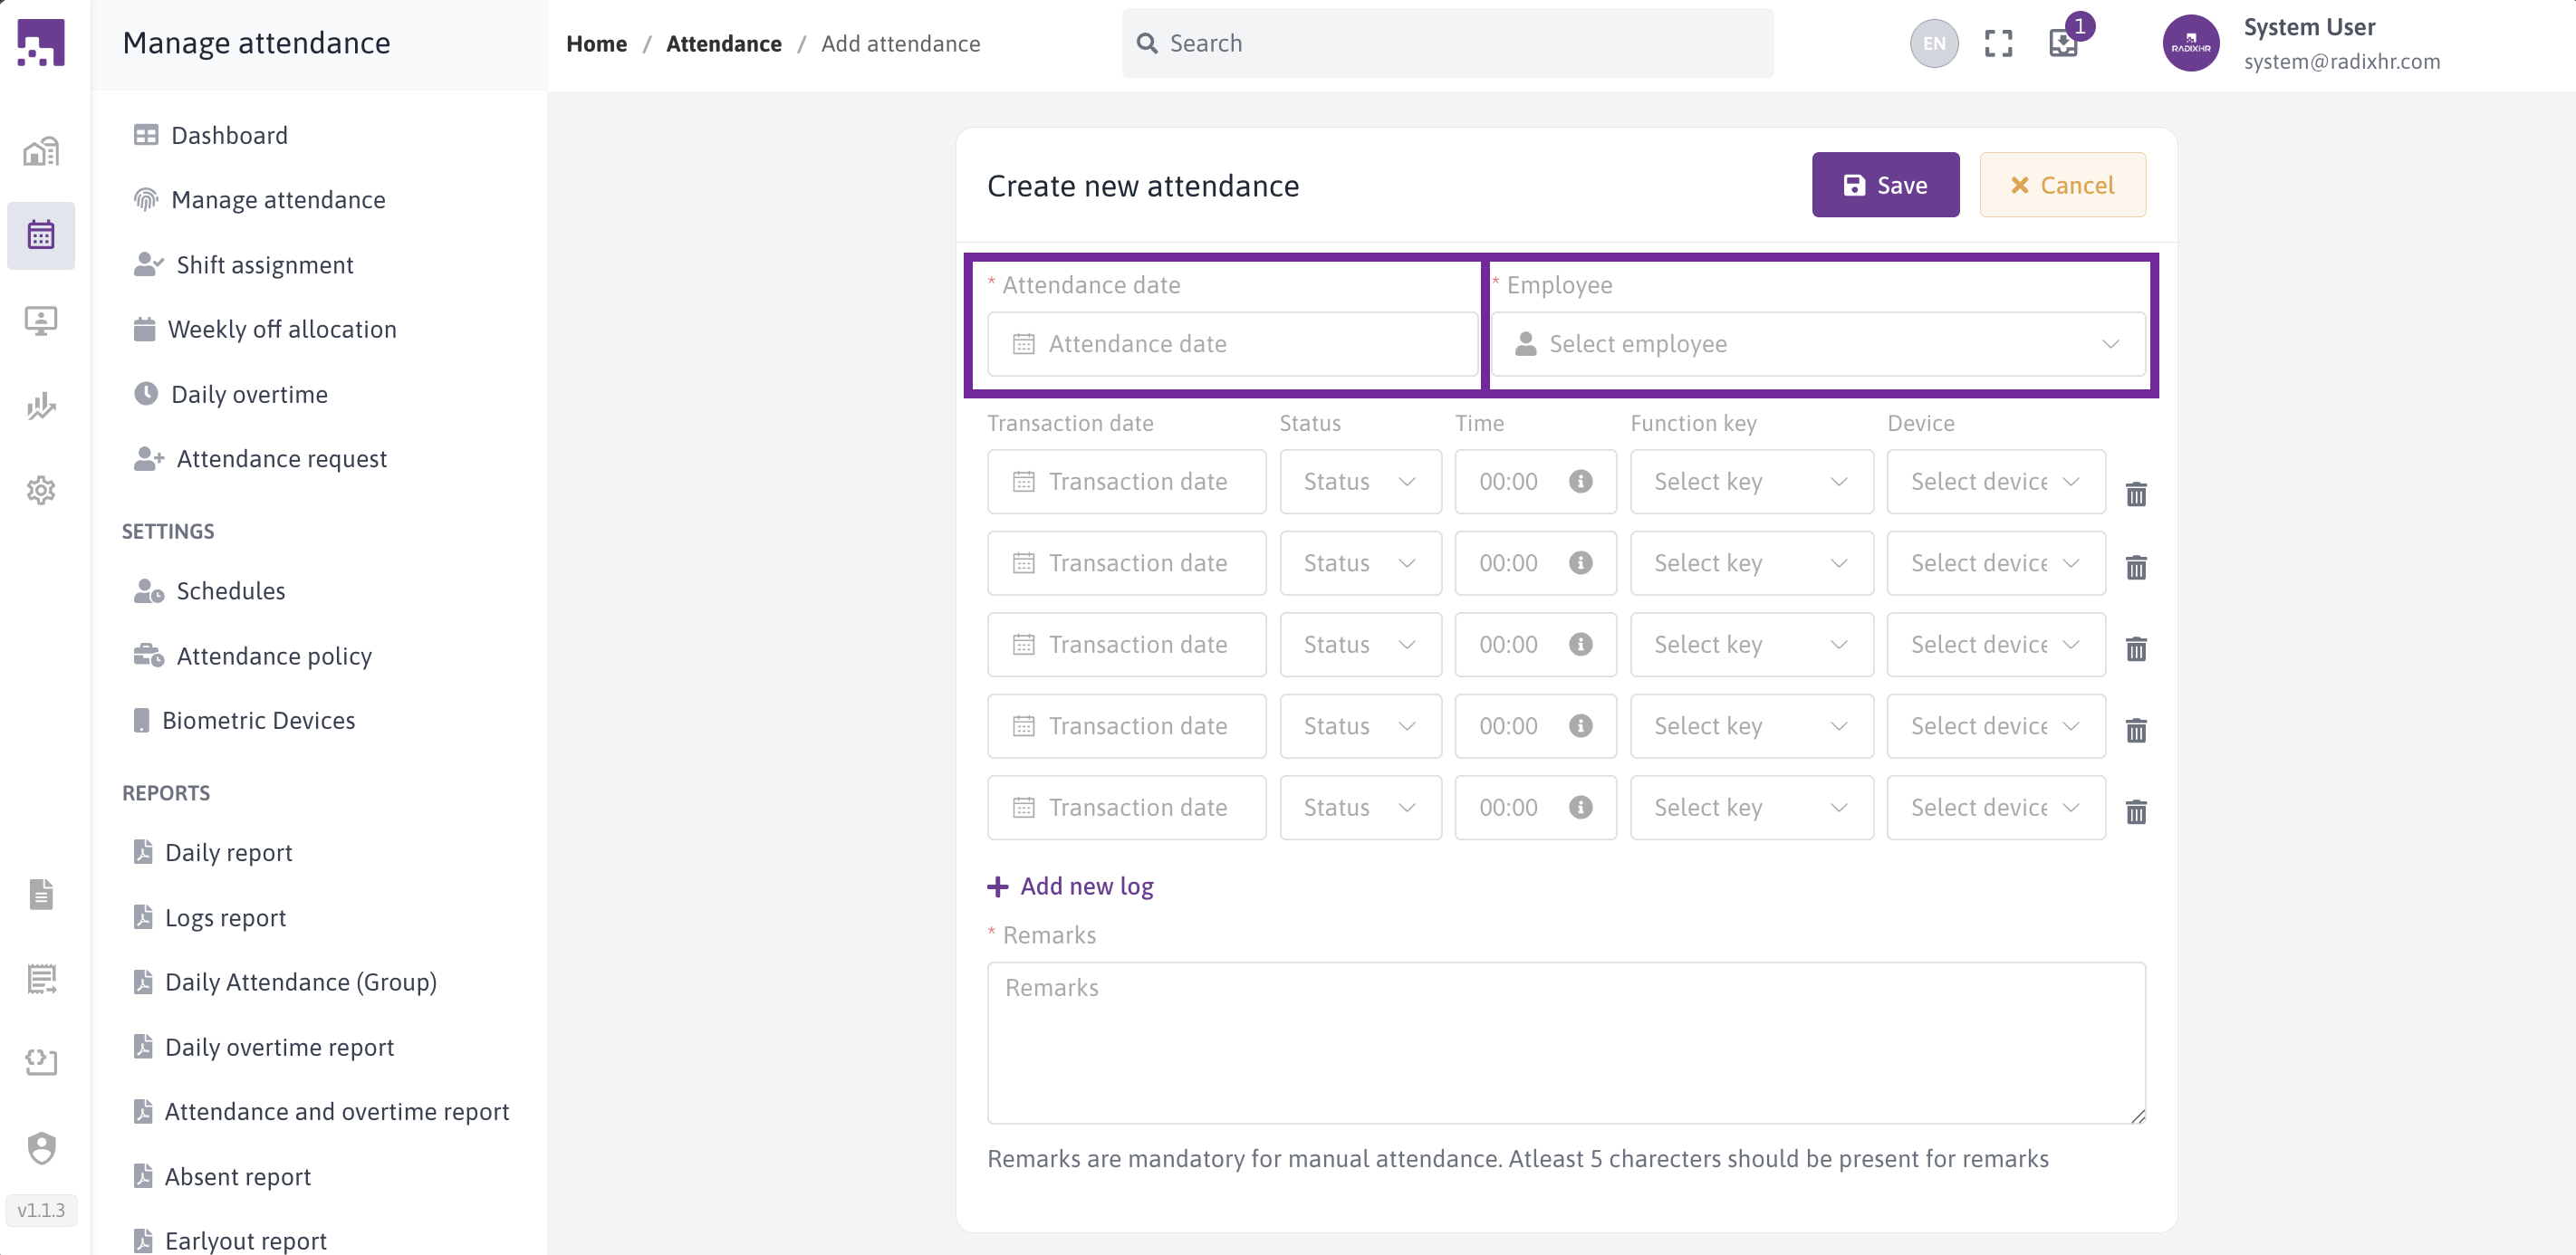Open Daily overtime report in the sidebar menu

click(x=279, y=1046)
